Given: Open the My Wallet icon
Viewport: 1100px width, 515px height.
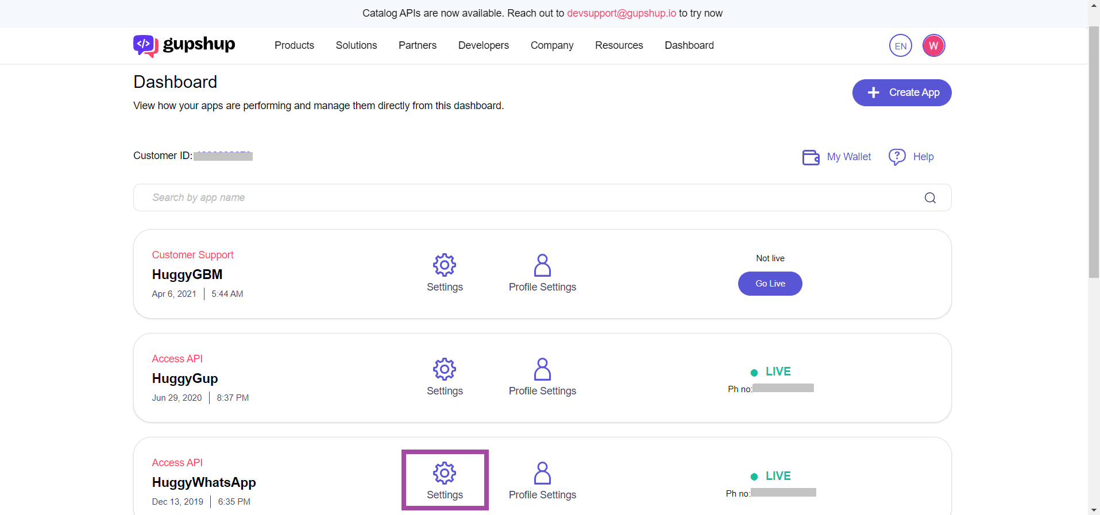Looking at the screenshot, I should coord(810,157).
